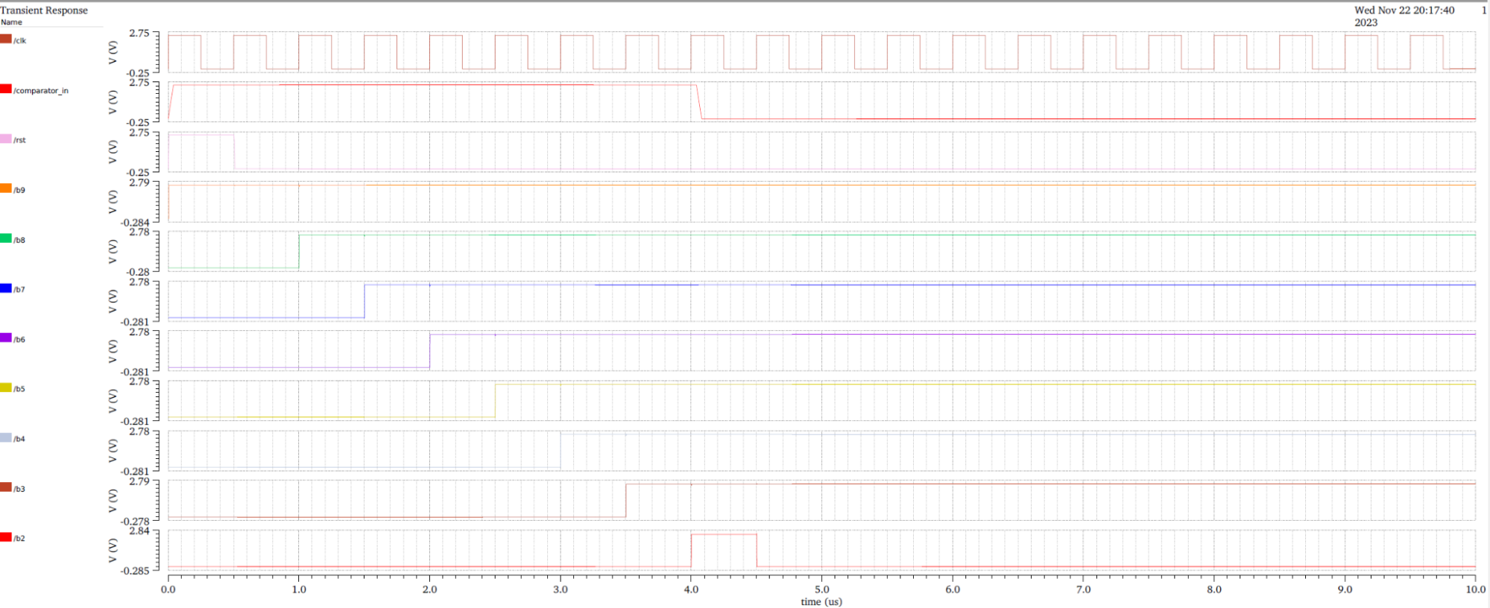Select the /b8 signal label
Screen dimensions: 1490x608
point(19,240)
